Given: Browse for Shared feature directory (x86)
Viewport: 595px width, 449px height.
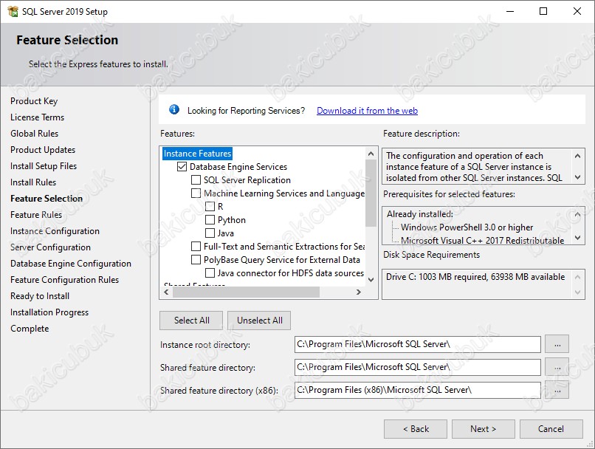Looking at the screenshot, I should click(x=557, y=390).
